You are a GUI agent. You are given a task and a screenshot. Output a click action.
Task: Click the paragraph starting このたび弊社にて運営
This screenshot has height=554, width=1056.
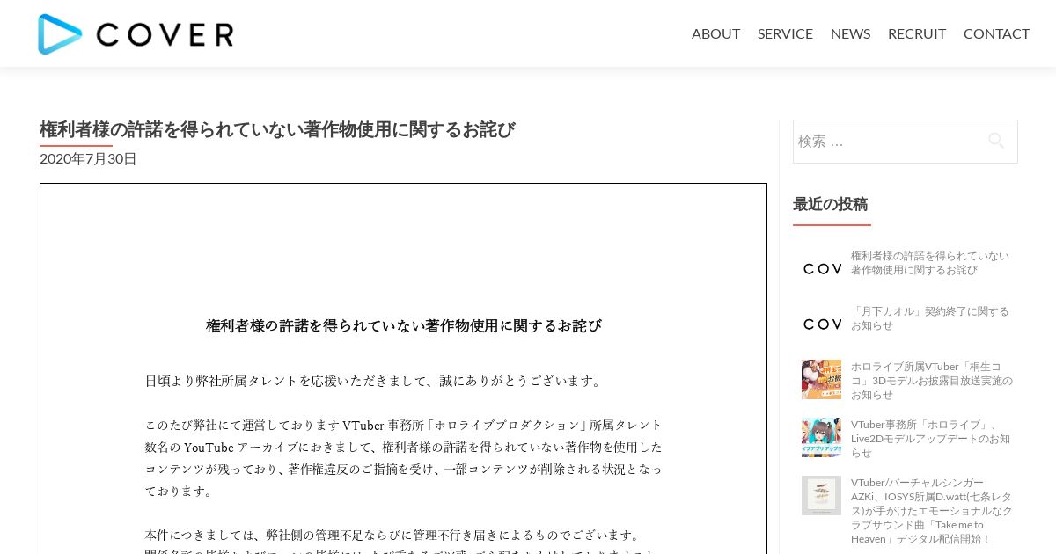pos(404,458)
